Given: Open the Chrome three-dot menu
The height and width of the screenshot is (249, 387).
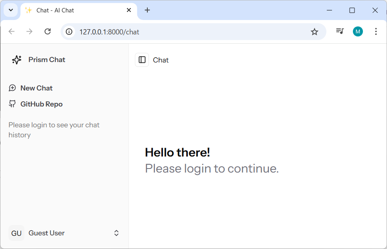Looking at the screenshot, I should click(376, 31).
